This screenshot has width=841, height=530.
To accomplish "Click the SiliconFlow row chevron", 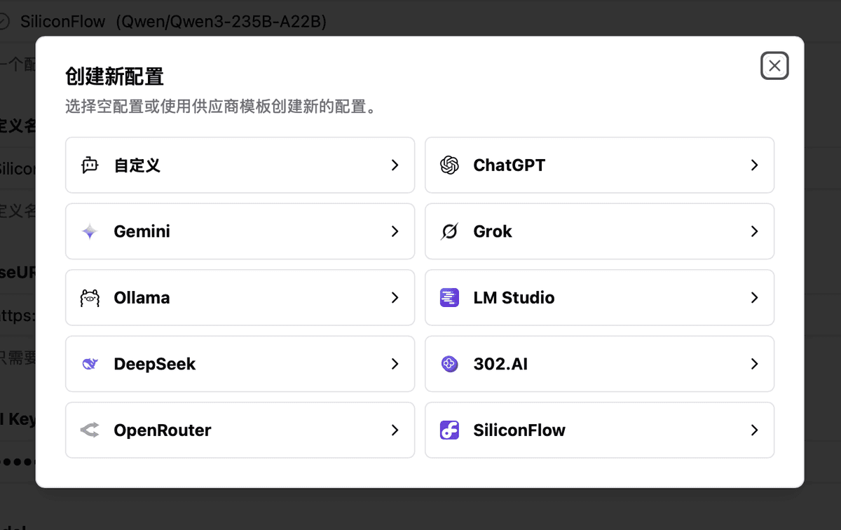I will (755, 430).
